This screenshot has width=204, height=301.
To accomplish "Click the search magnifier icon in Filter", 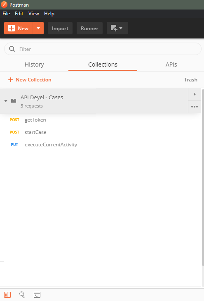I will pyautogui.click(x=12, y=49).
